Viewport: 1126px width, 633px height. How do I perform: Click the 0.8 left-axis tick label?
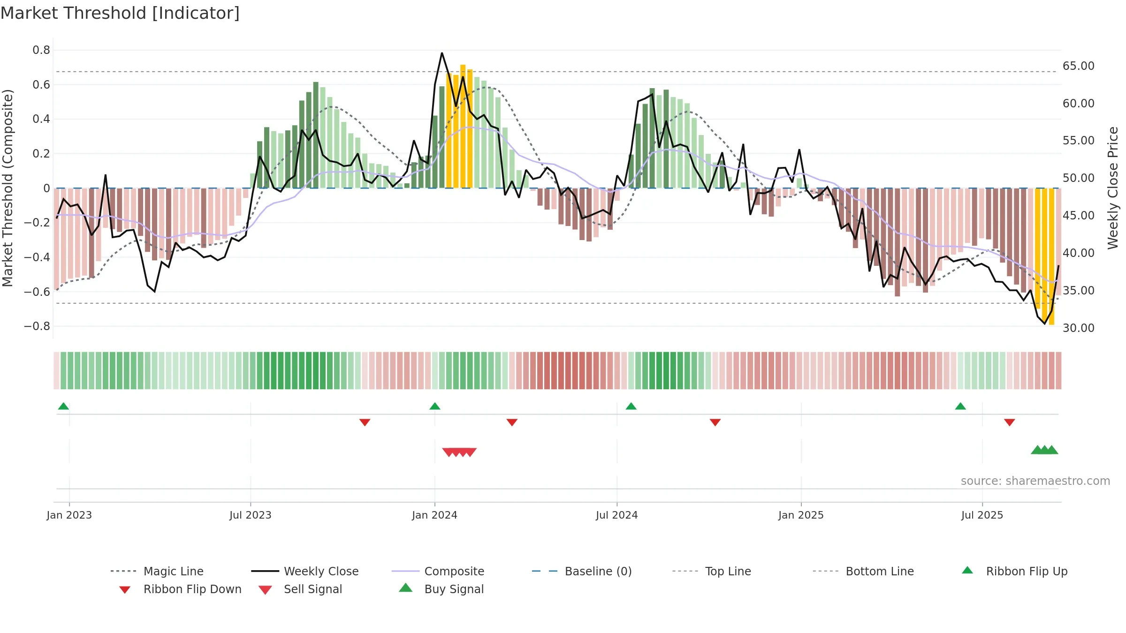coord(41,50)
